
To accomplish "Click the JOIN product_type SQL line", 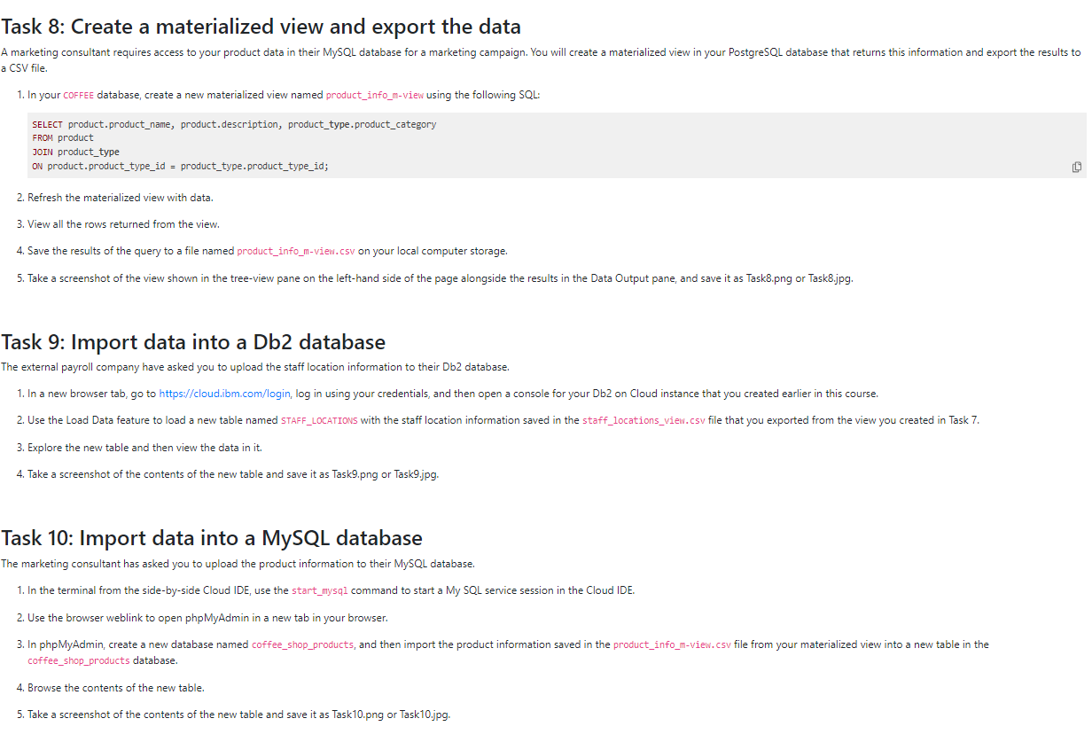I will (75, 152).
